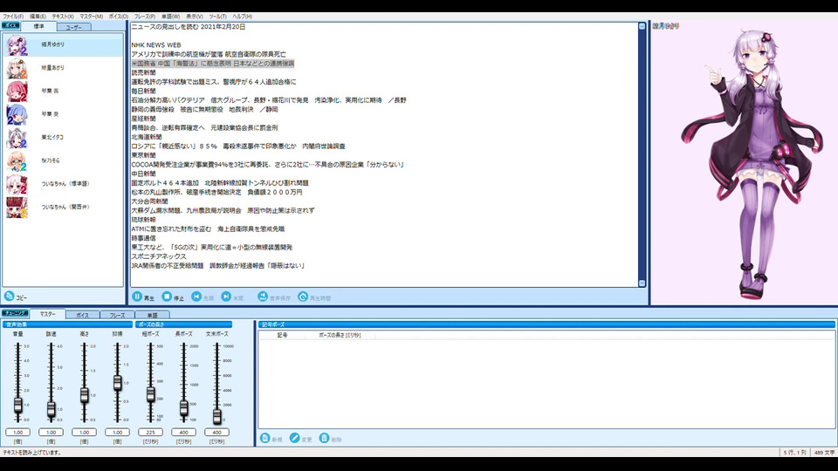
Task: Click the '489 文字' status bar entry
Action: (824, 453)
